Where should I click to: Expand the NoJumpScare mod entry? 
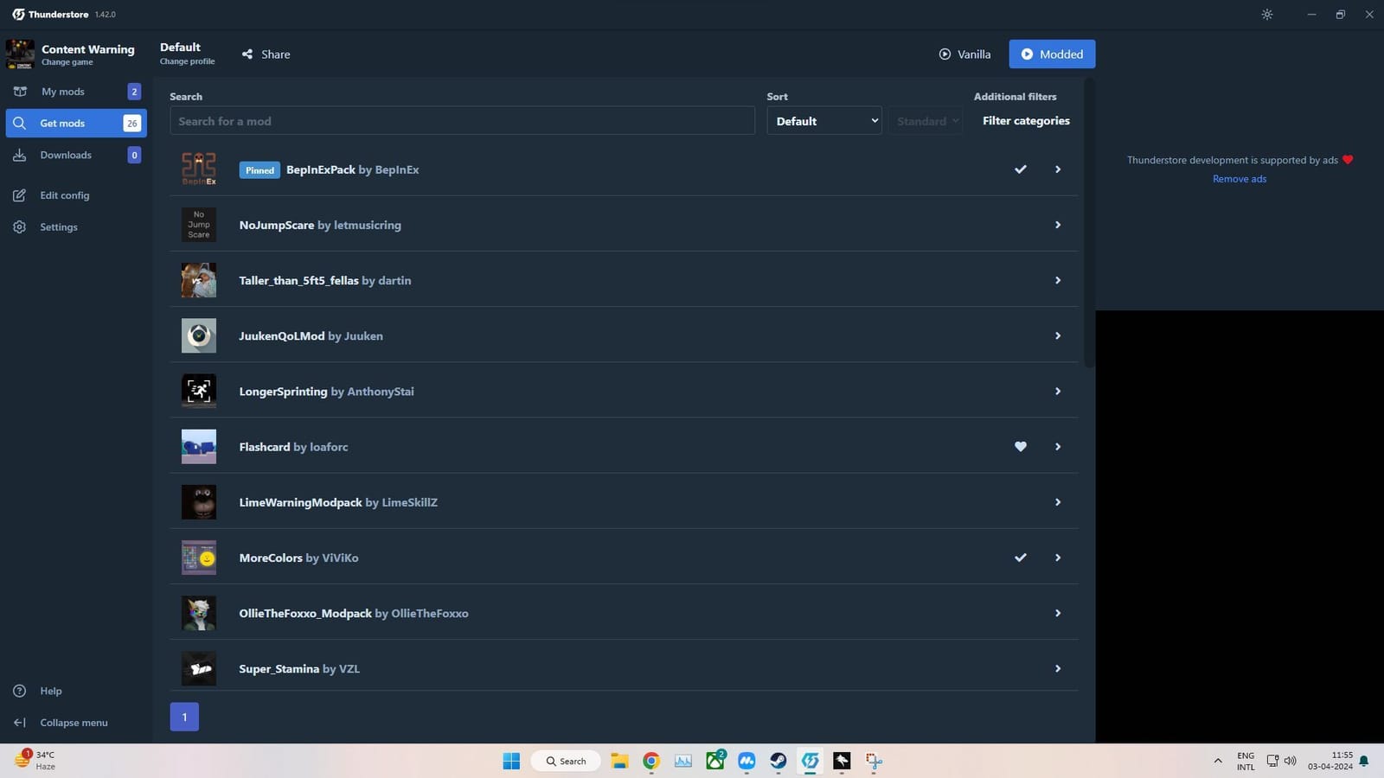pos(1057,225)
